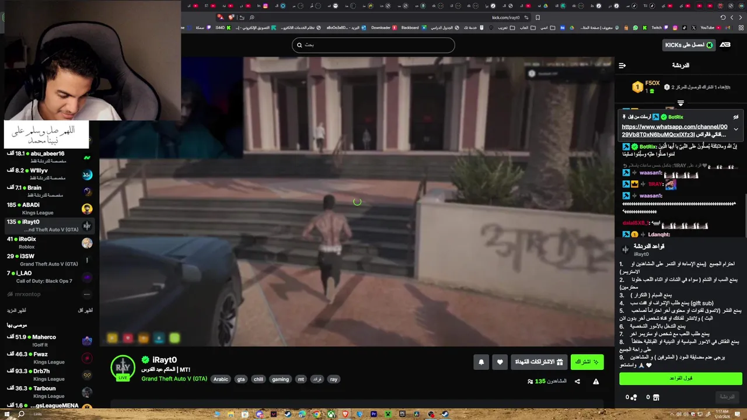Click the Arabic tag

[x=221, y=379]
